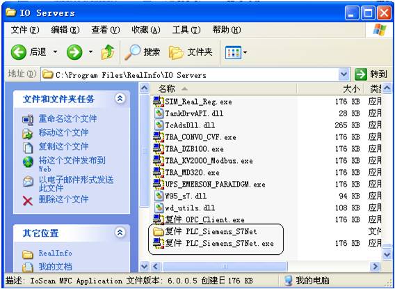Screen dimensions: 395x289
Task: Click 删除这个文件 link
Action: point(63,199)
